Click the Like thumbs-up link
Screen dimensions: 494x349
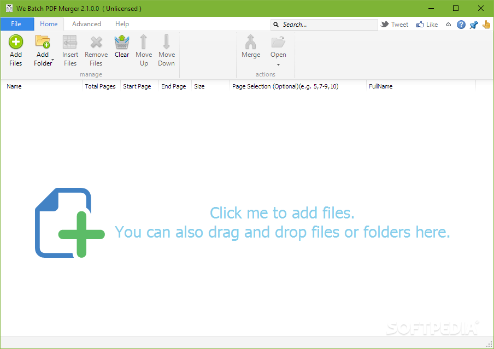427,24
